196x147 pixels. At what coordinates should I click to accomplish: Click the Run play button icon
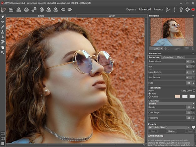(168, 10)
